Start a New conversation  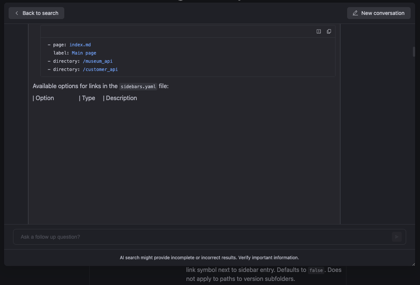click(x=379, y=13)
